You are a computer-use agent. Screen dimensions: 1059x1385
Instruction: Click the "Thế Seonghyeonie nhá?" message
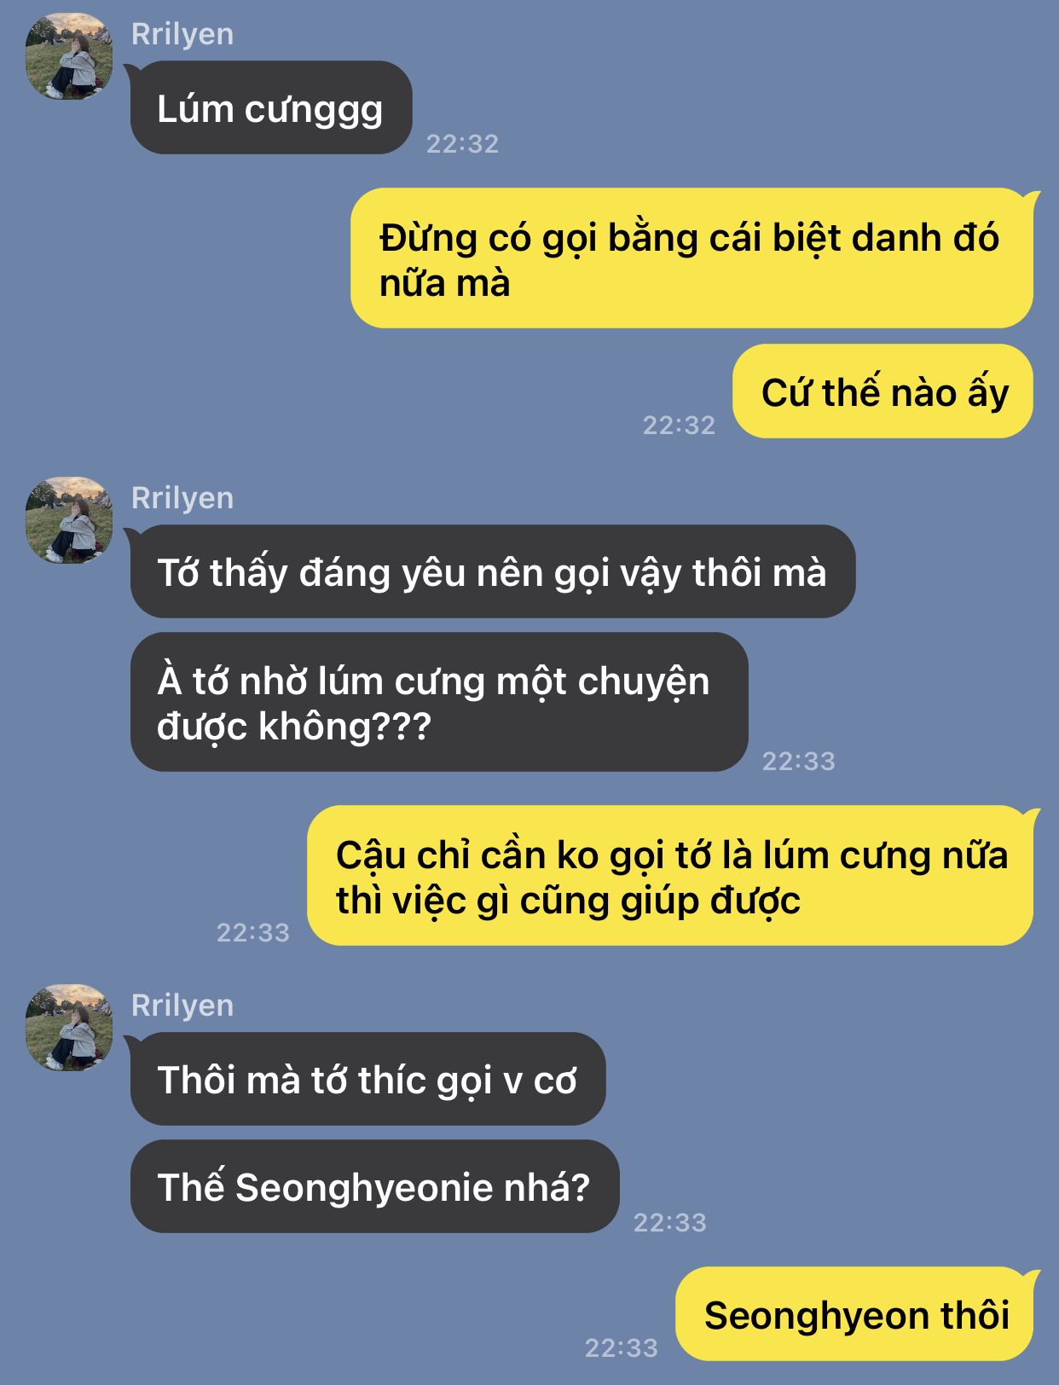374,1186
